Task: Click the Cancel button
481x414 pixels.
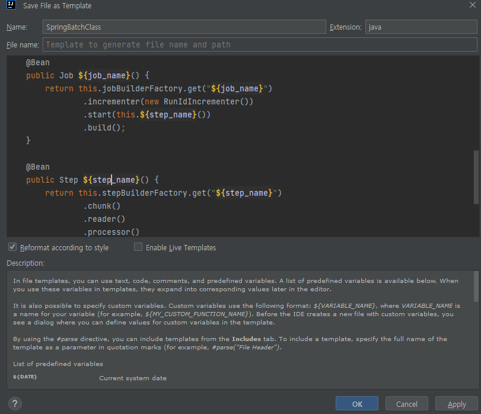Action: click(406, 403)
